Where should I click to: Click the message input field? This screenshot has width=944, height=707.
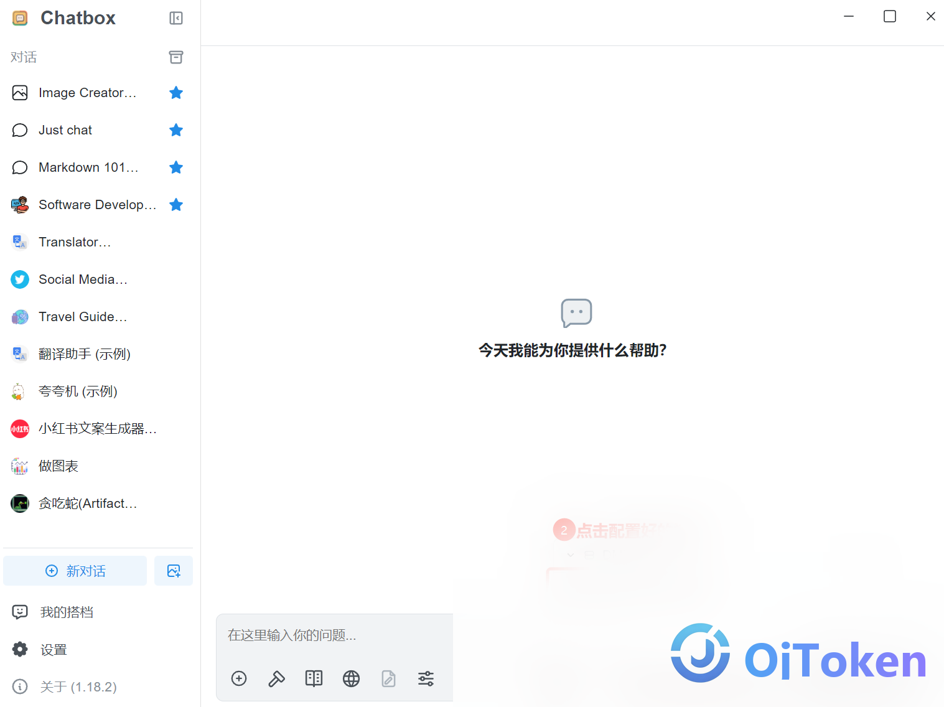(336, 635)
